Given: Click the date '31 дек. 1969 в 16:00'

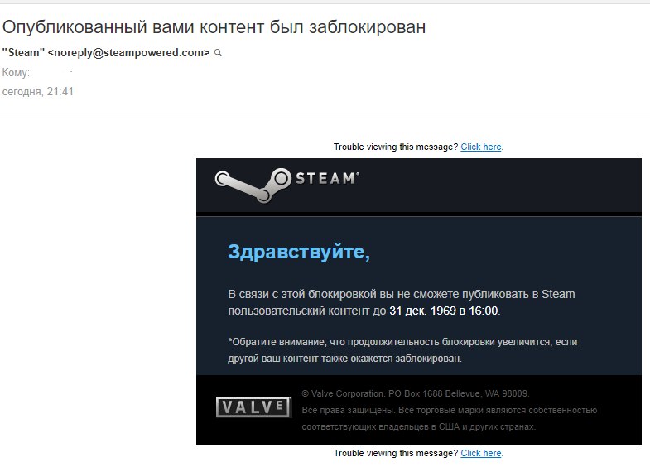Looking at the screenshot, I should pos(443,311).
